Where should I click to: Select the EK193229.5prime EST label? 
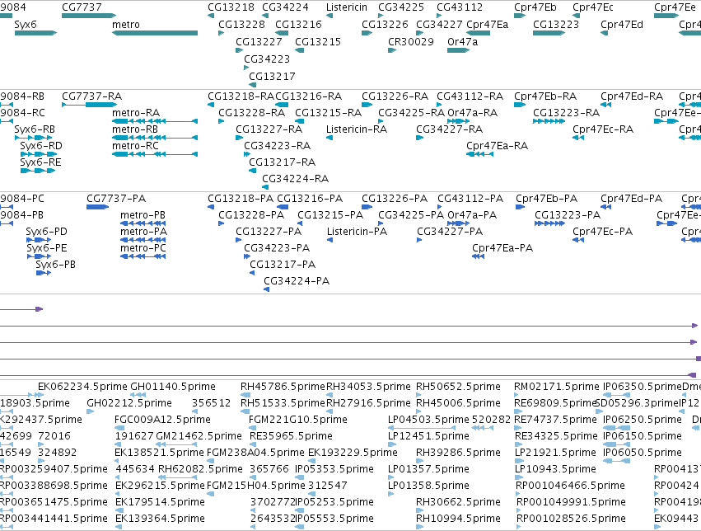coord(353,453)
